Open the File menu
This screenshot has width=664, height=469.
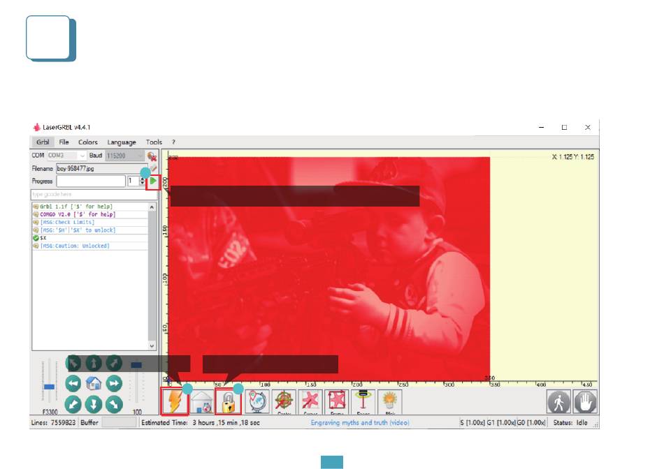(x=64, y=142)
